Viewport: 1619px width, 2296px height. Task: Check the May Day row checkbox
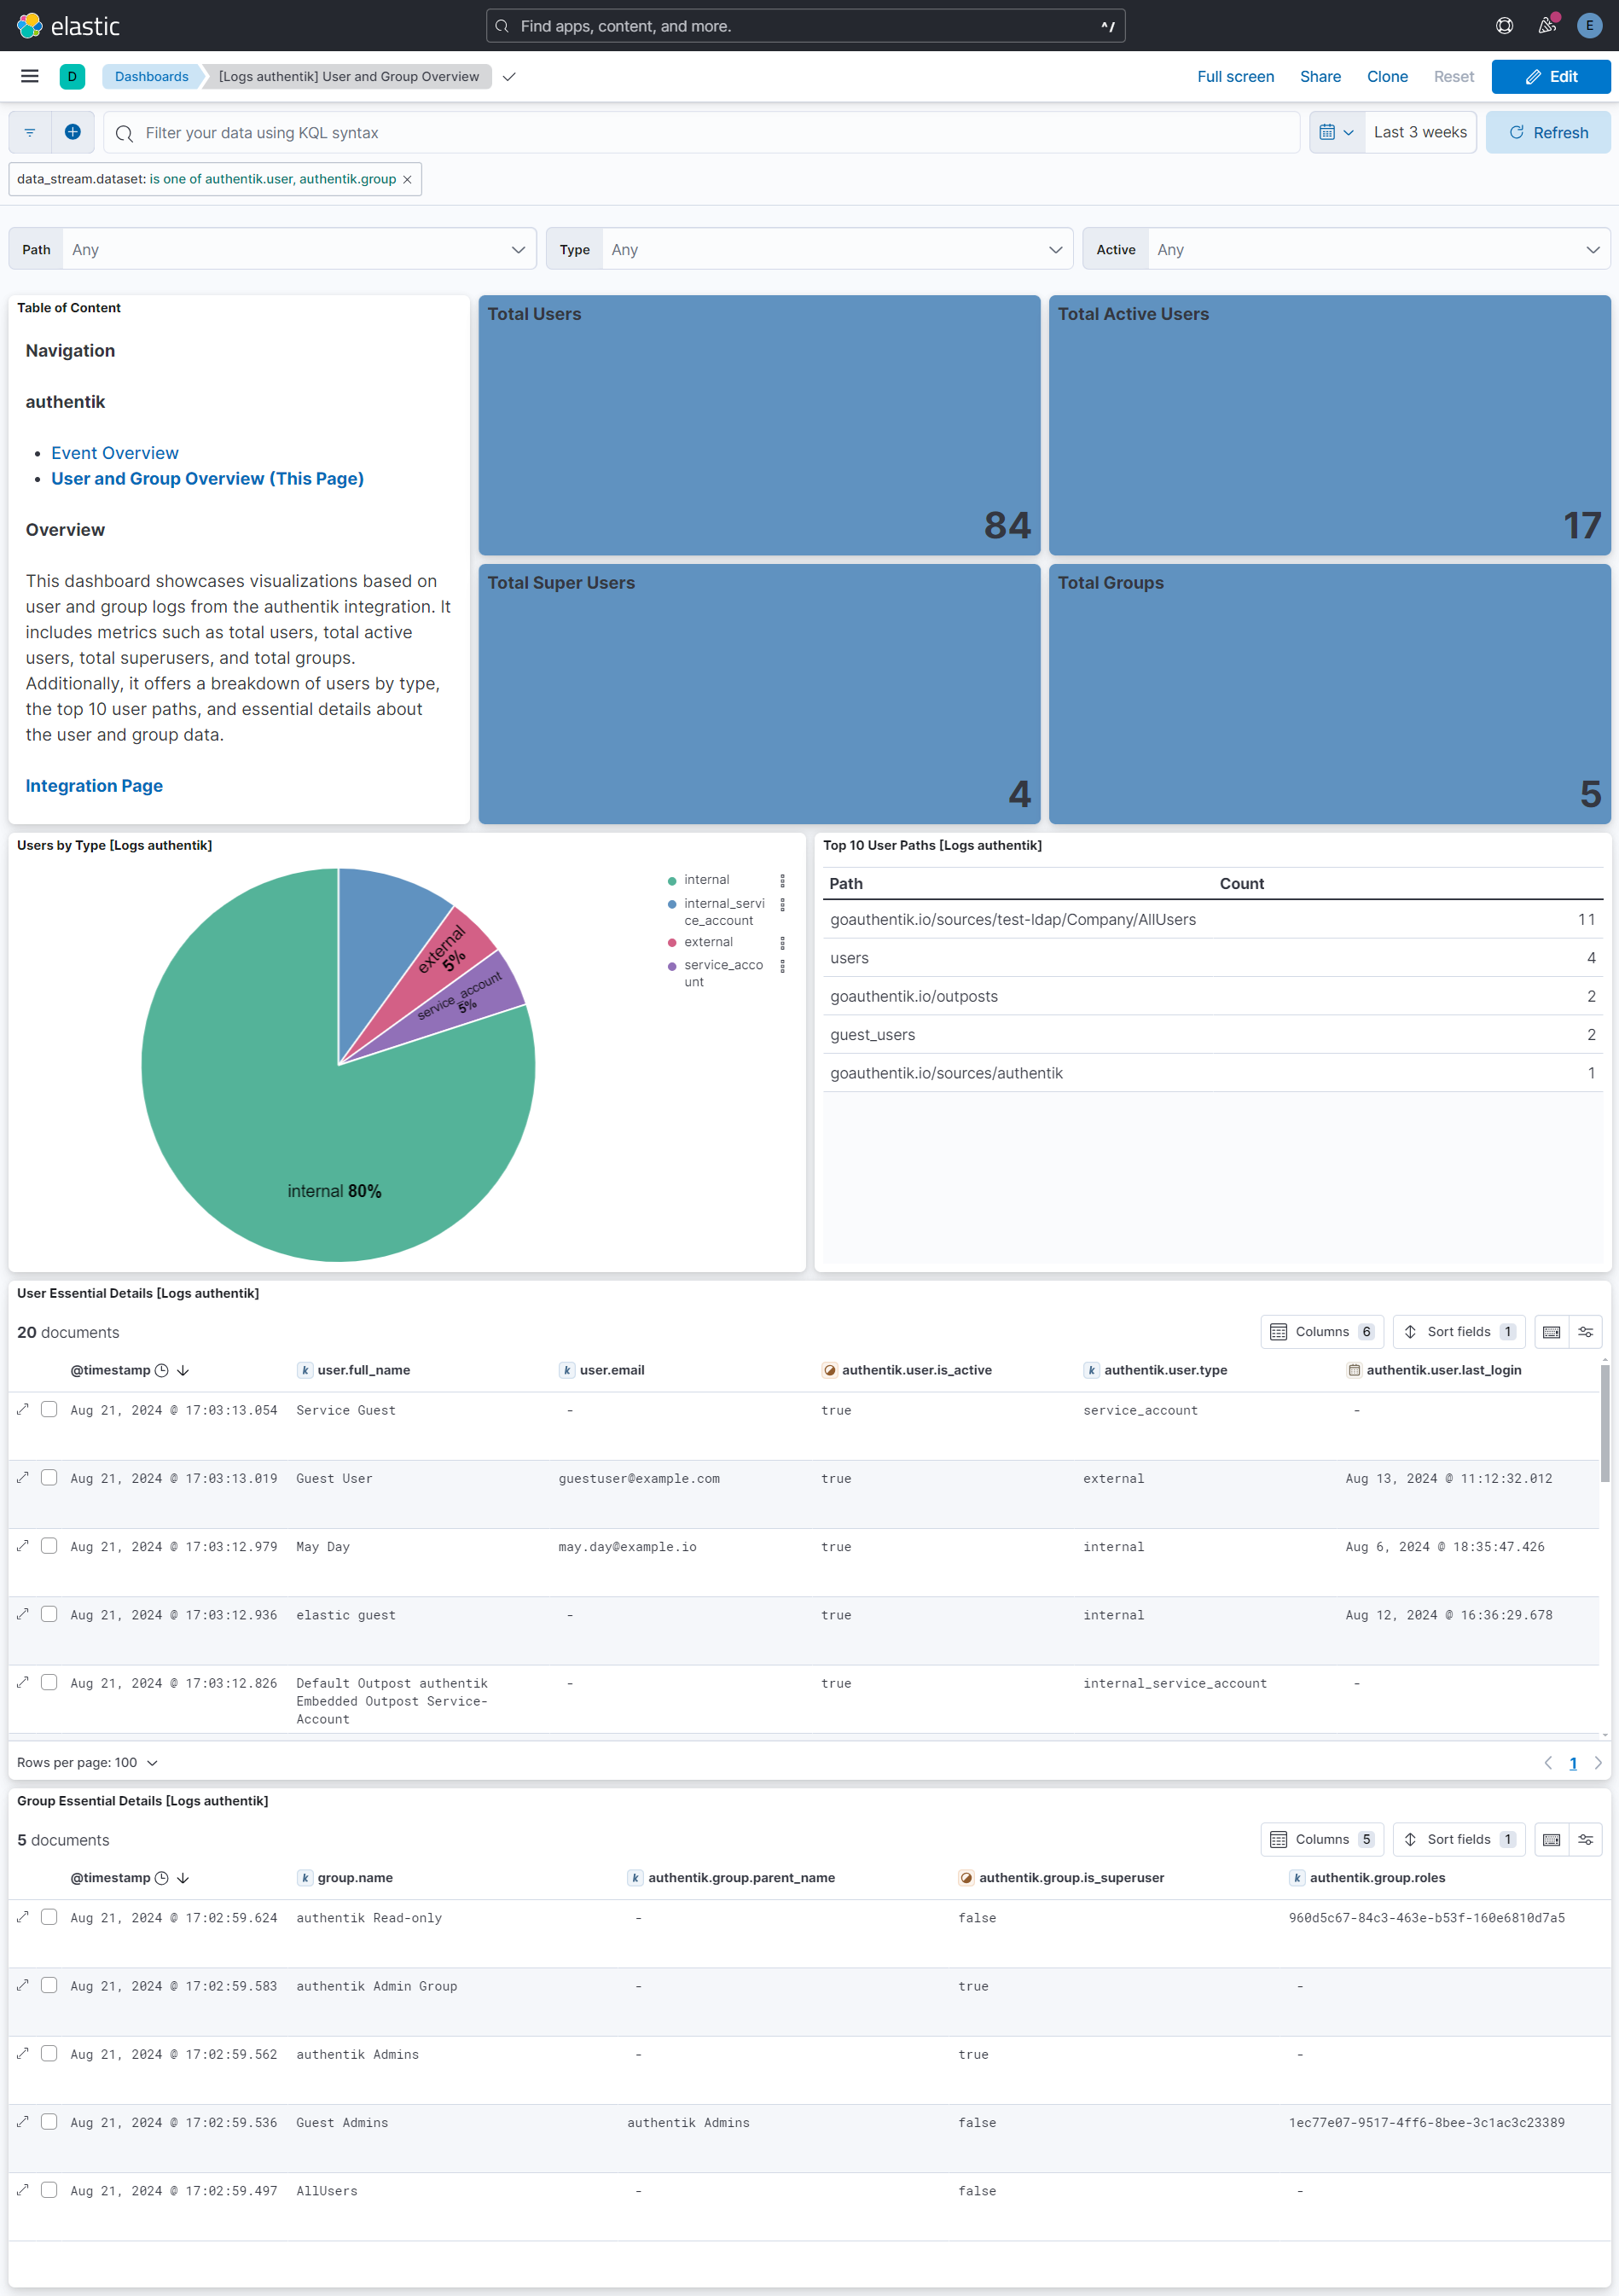[49, 1545]
